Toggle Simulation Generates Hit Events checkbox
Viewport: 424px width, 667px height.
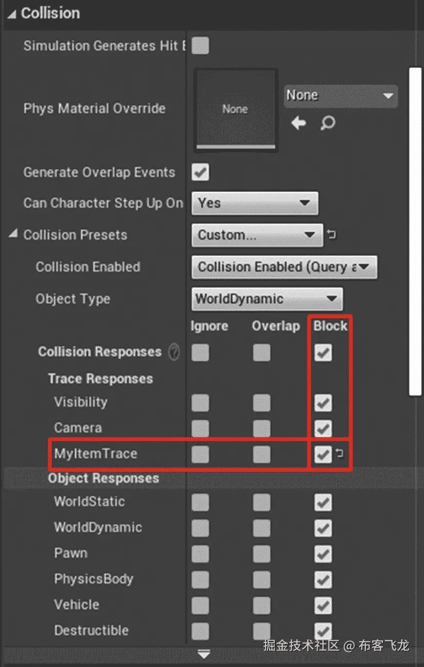(x=200, y=46)
